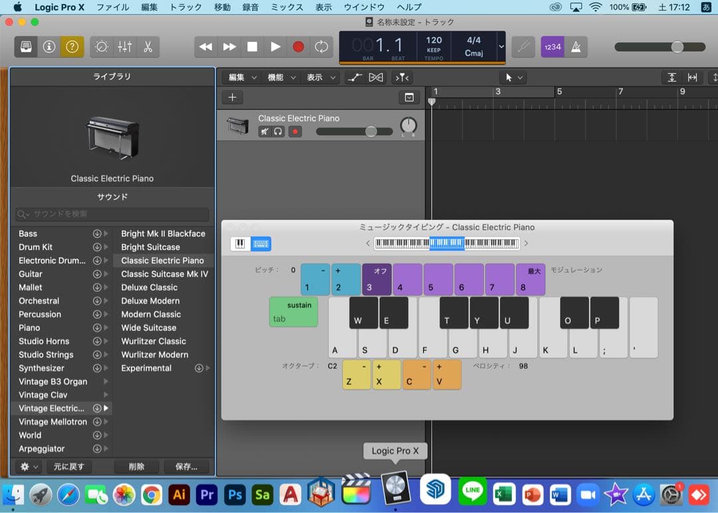Open the Library panel icon in toolbar
The image size is (718, 513).
point(26,47)
